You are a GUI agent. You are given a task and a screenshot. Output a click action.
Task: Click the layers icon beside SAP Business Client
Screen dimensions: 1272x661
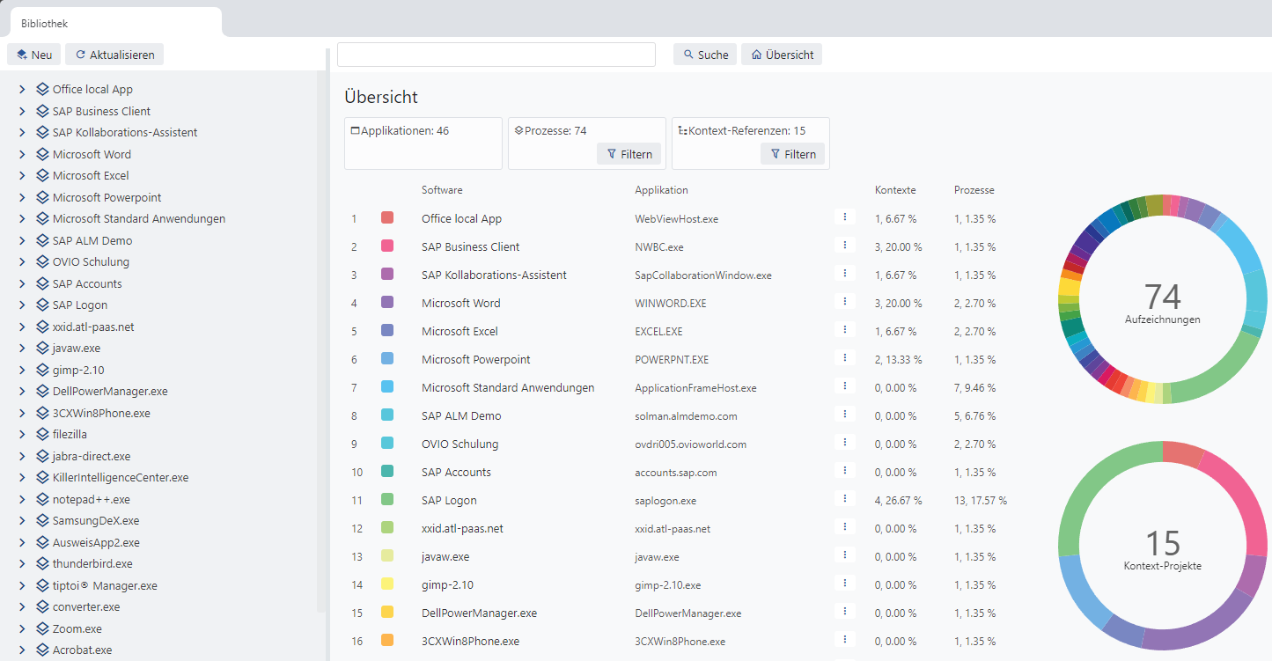[42, 111]
